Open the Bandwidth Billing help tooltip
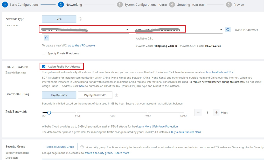Image resolution: width=264 pixels, height=161 pixels. pos(116,95)
